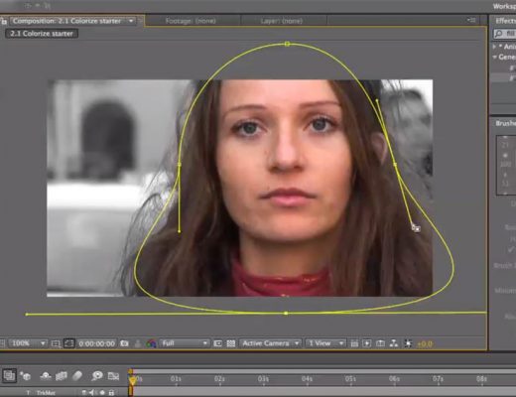Select the Effects & Presets panel tab
The width and height of the screenshot is (516, 397).
505,21
